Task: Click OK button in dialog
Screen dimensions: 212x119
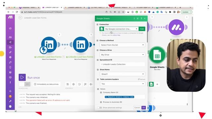Action: (143, 107)
